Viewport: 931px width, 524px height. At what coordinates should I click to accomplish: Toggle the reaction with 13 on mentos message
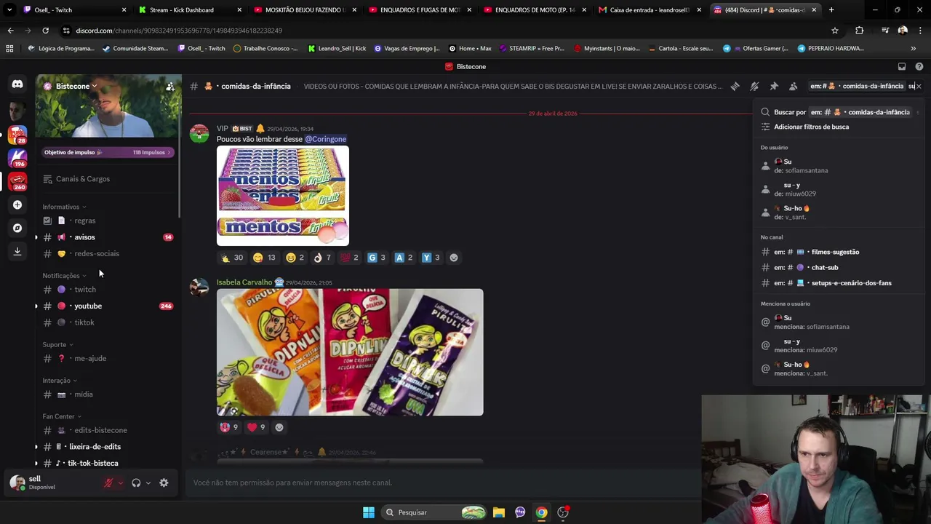264,258
